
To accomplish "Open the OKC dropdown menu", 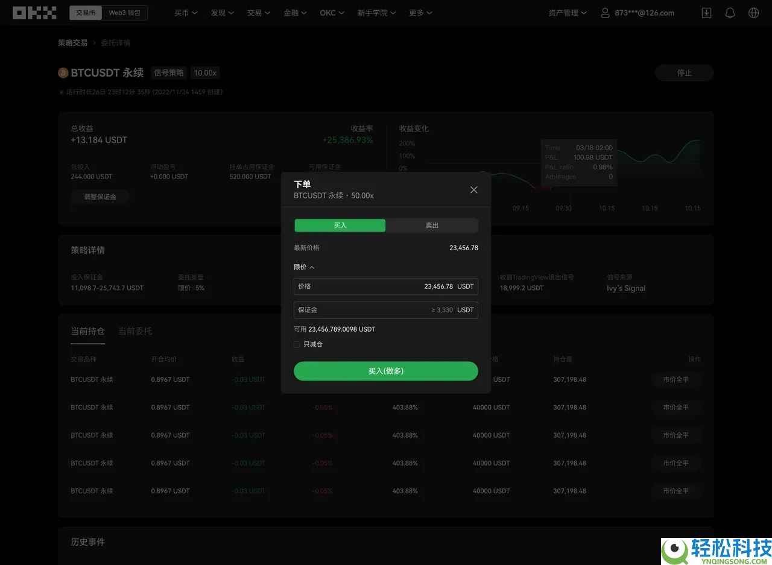I will [332, 13].
